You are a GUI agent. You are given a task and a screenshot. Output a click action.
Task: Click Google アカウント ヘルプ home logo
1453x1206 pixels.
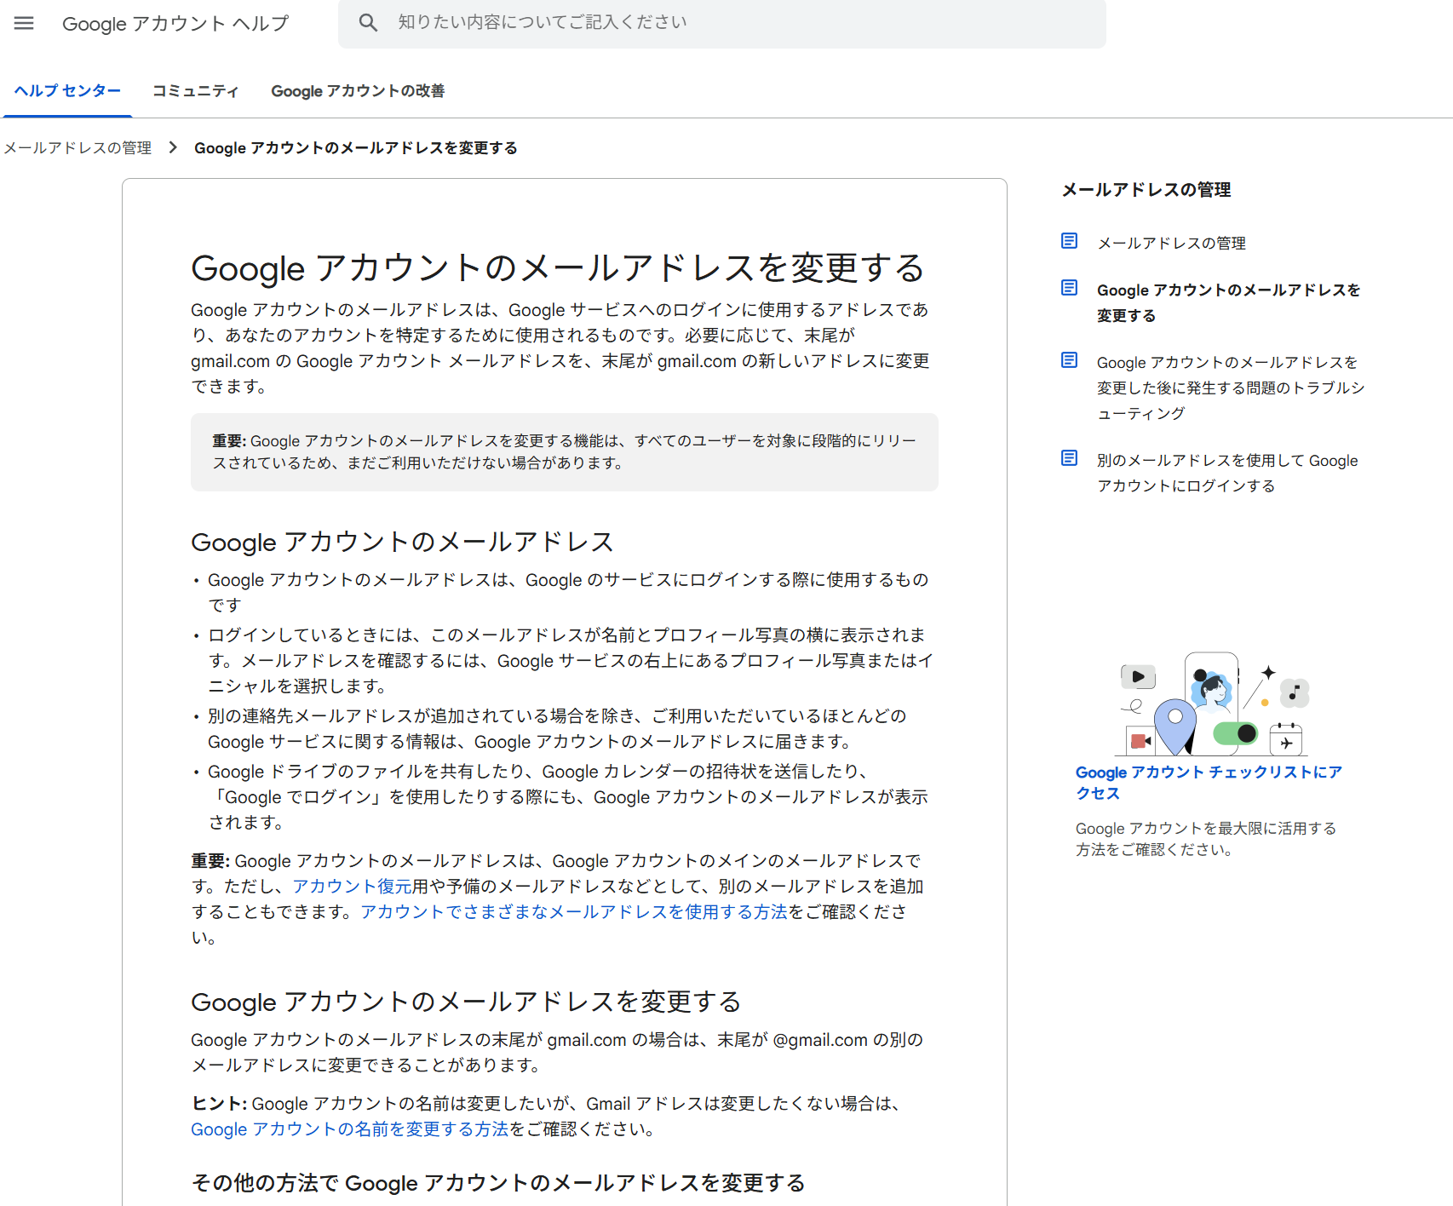(175, 23)
